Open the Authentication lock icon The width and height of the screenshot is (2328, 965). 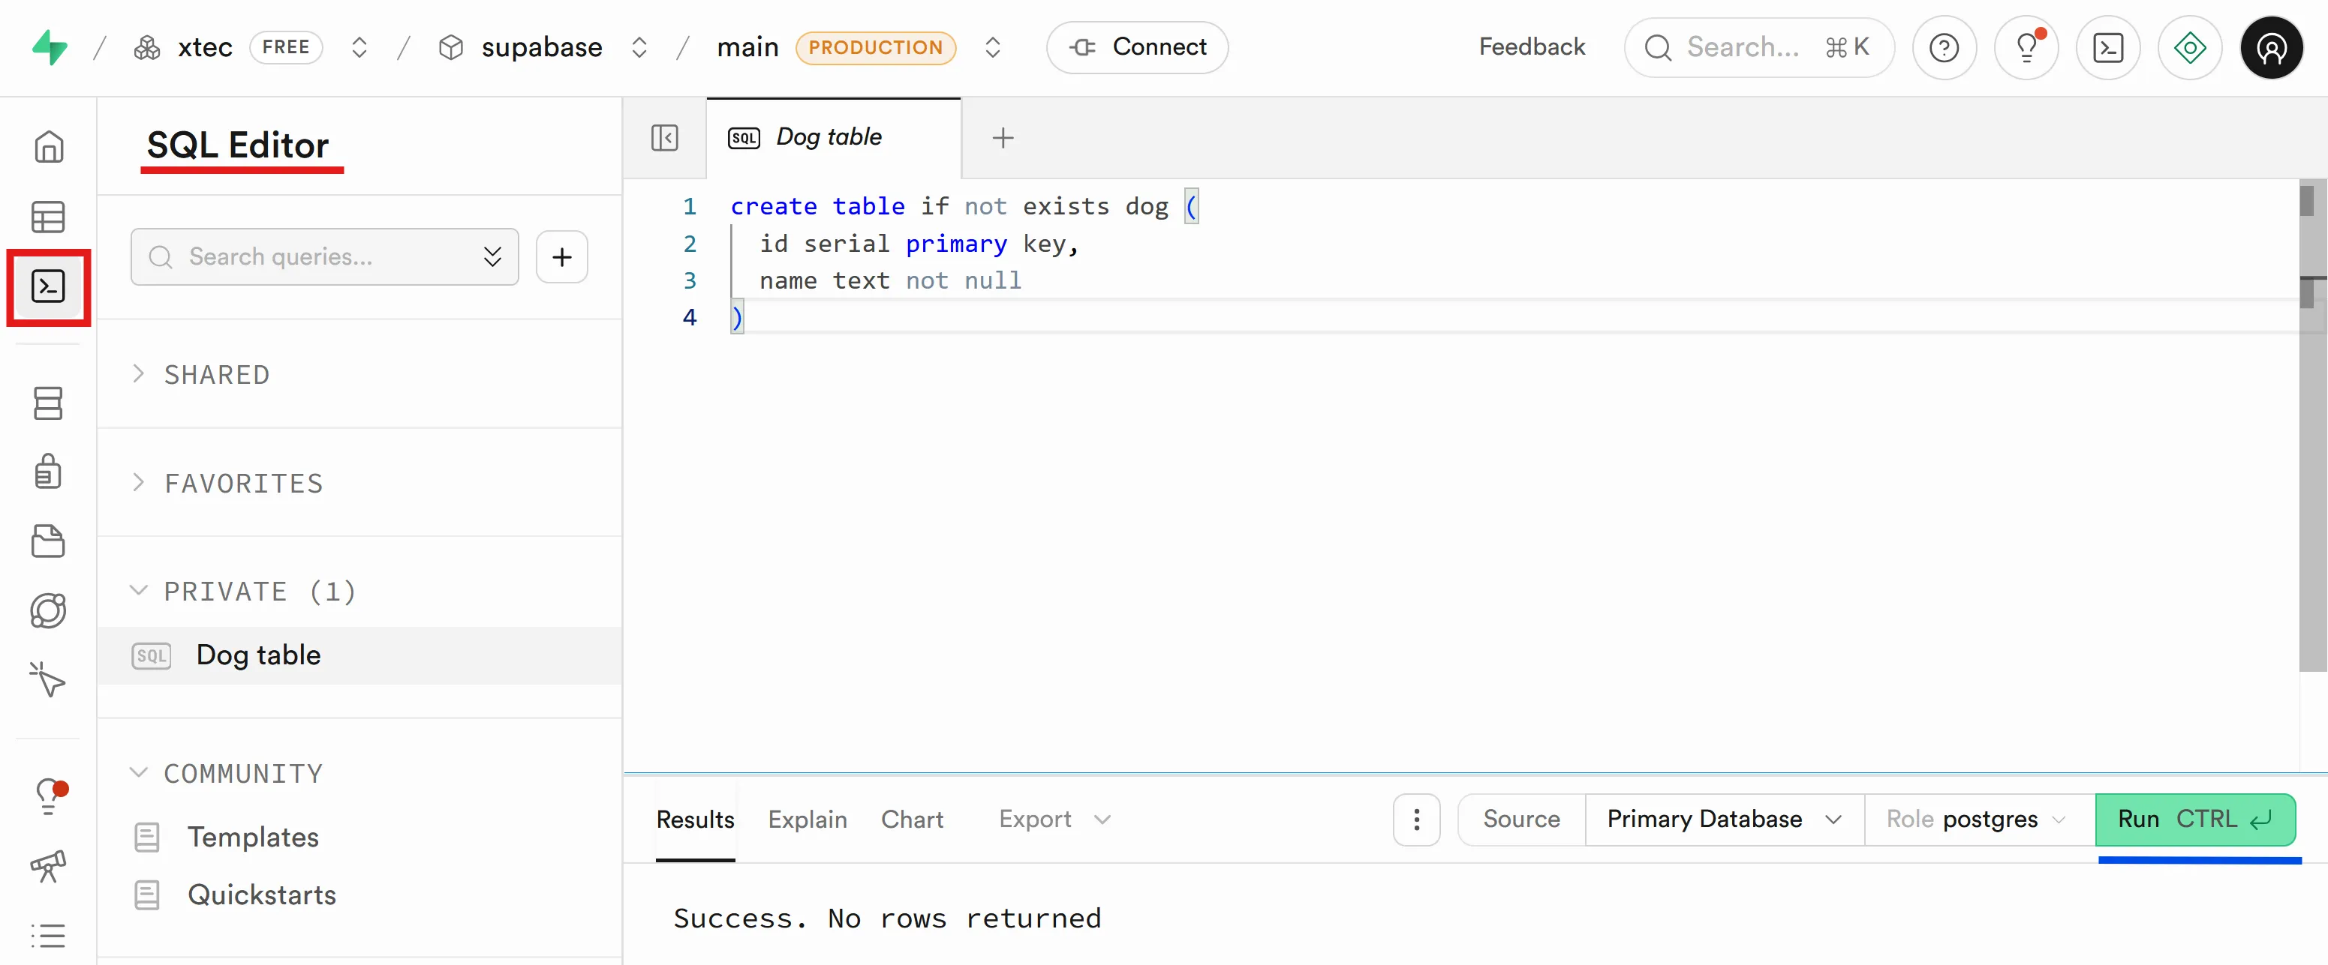coord(48,471)
